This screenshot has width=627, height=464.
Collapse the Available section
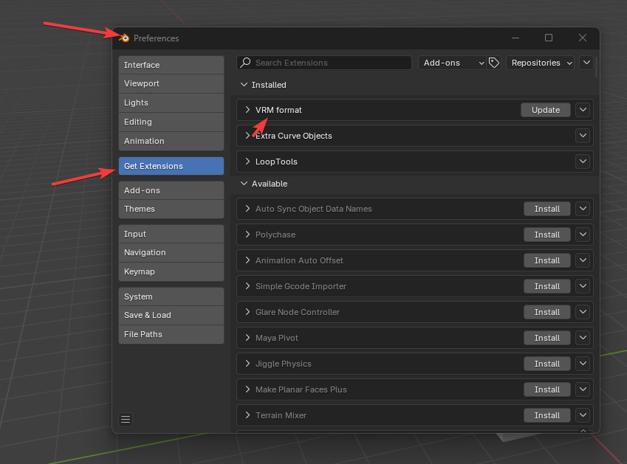tap(244, 184)
